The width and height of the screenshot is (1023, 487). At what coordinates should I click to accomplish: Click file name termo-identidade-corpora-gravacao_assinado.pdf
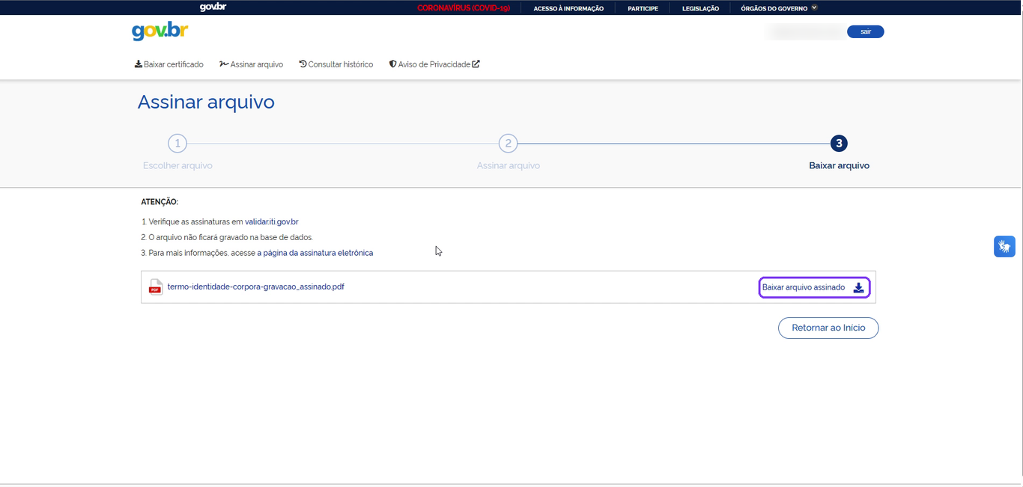pyautogui.click(x=256, y=287)
